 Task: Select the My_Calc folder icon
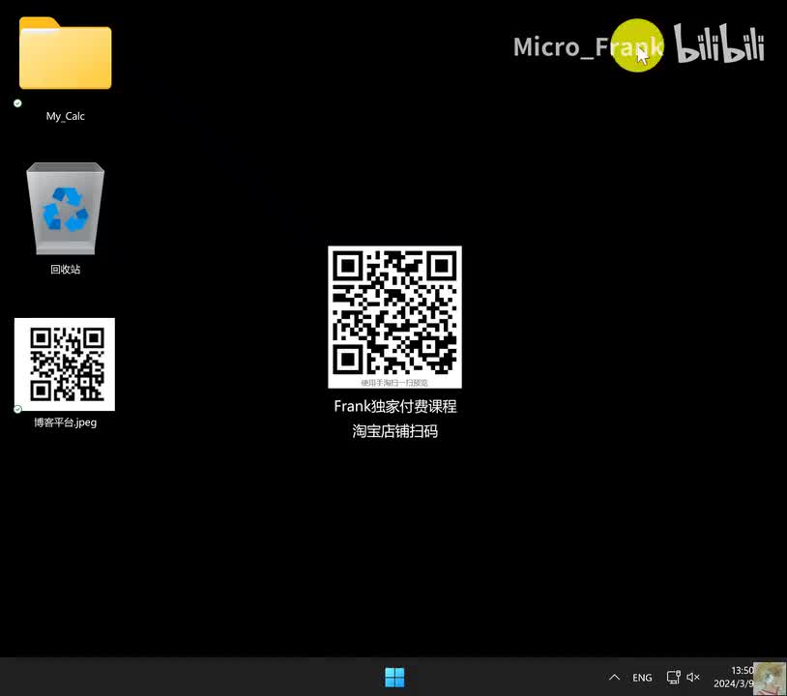[x=65, y=53]
